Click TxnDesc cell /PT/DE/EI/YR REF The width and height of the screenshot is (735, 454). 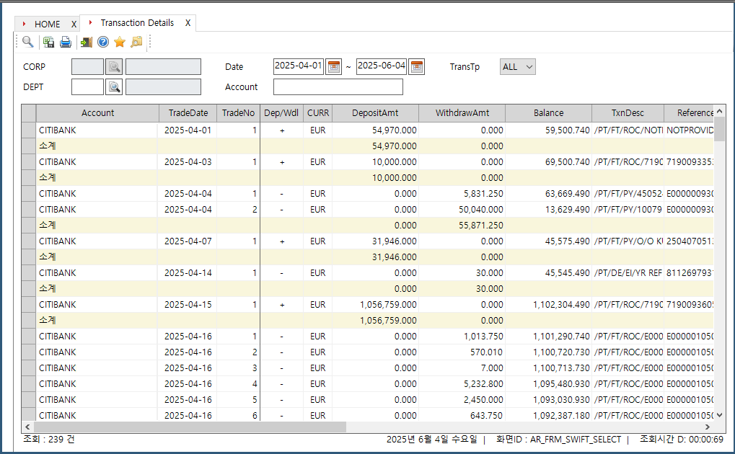point(628,272)
